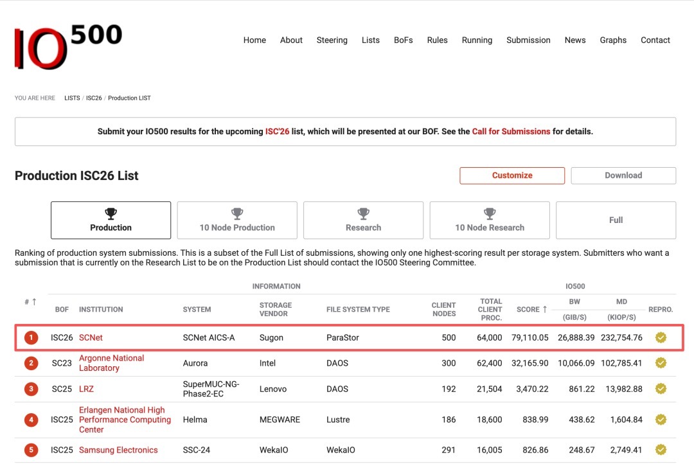Click the score value 32,165.90
694x464 pixels.
[x=529, y=363]
